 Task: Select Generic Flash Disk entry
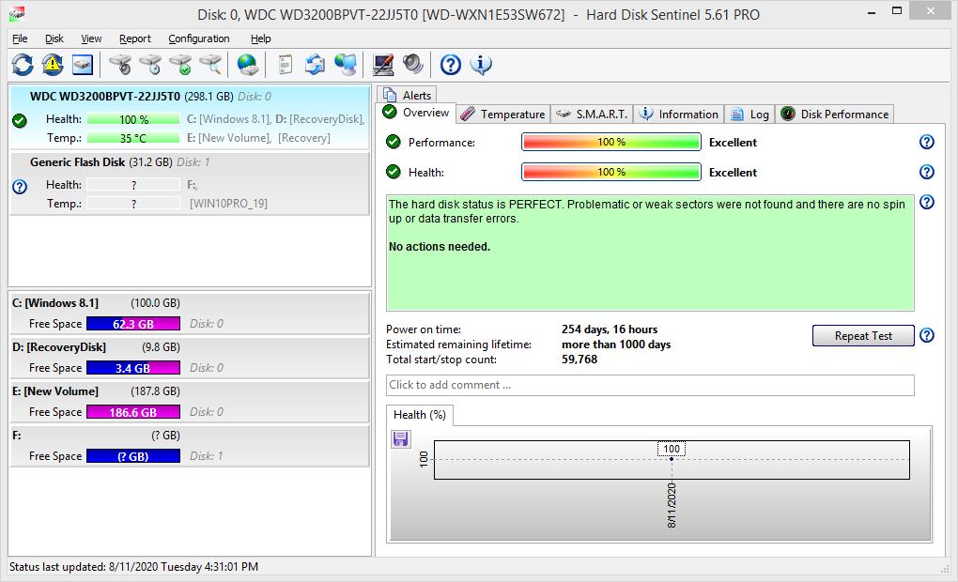tap(190, 183)
